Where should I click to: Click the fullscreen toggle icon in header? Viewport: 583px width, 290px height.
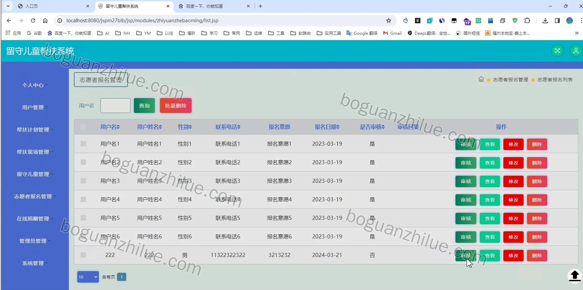point(557,51)
